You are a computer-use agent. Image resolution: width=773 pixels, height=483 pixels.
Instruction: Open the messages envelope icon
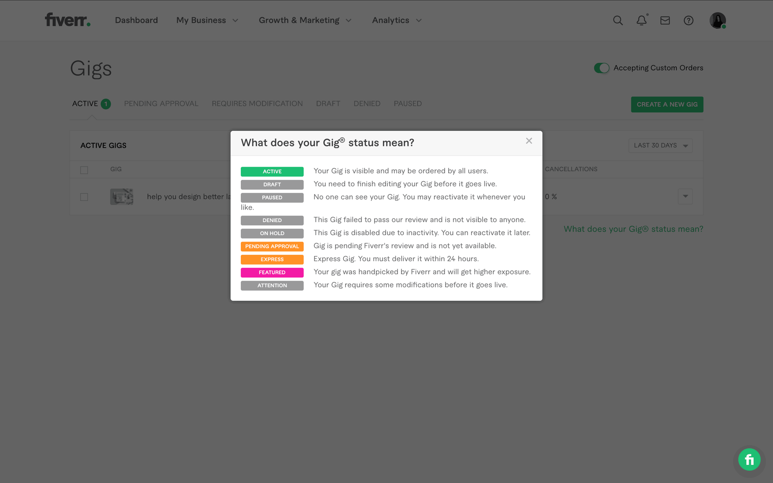[x=665, y=21]
